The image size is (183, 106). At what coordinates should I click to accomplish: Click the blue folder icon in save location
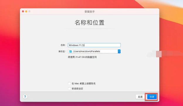click(70, 51)
